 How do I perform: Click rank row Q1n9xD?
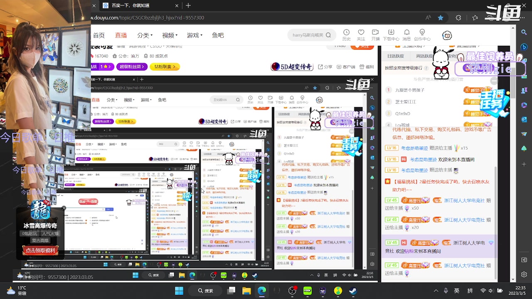(x=438, y=113)
